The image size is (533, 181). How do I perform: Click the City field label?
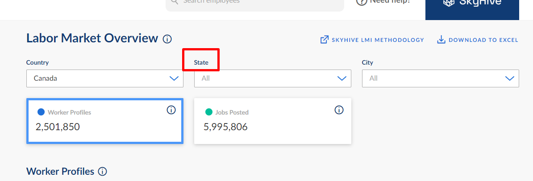point(367,62)
